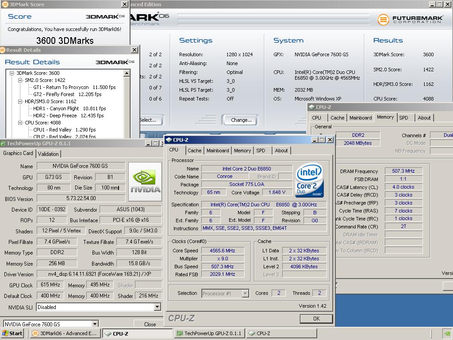Minimize the front CPU-Z window

[x=315, y=140]
